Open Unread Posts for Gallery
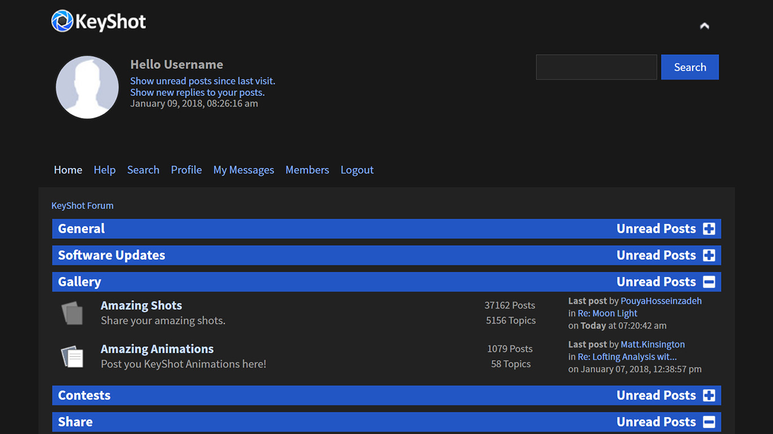Image resolution: width=773 pixels, height=434 pixels. [x=656, y=282]
